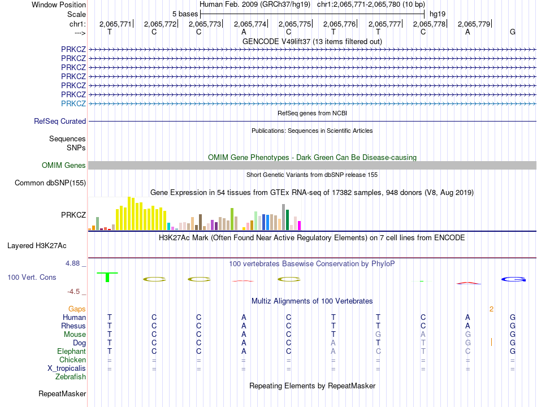Click the orange insertion bar in Dog row
537x407 pixels.
point(491,342)
